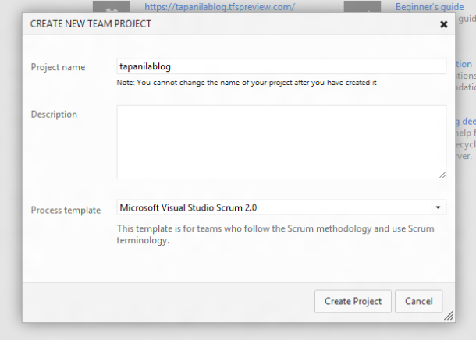
Task: Click the note about project name changes
Action: pyautogui.click(x=247, y=83)
